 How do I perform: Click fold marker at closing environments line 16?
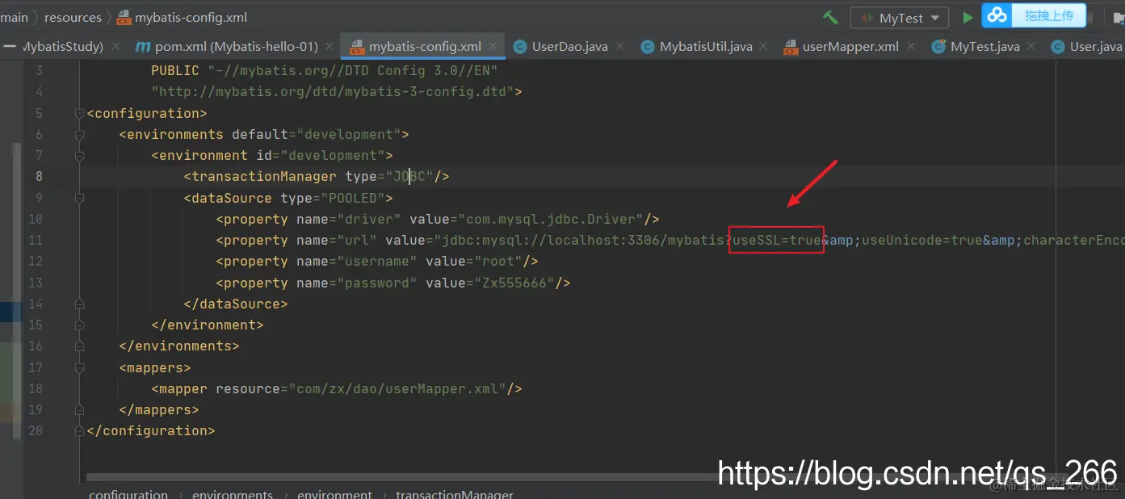click(x=79, y=346)
